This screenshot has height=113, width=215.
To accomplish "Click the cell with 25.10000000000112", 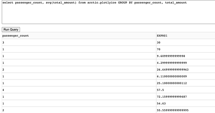I will (x=186, y=83).
